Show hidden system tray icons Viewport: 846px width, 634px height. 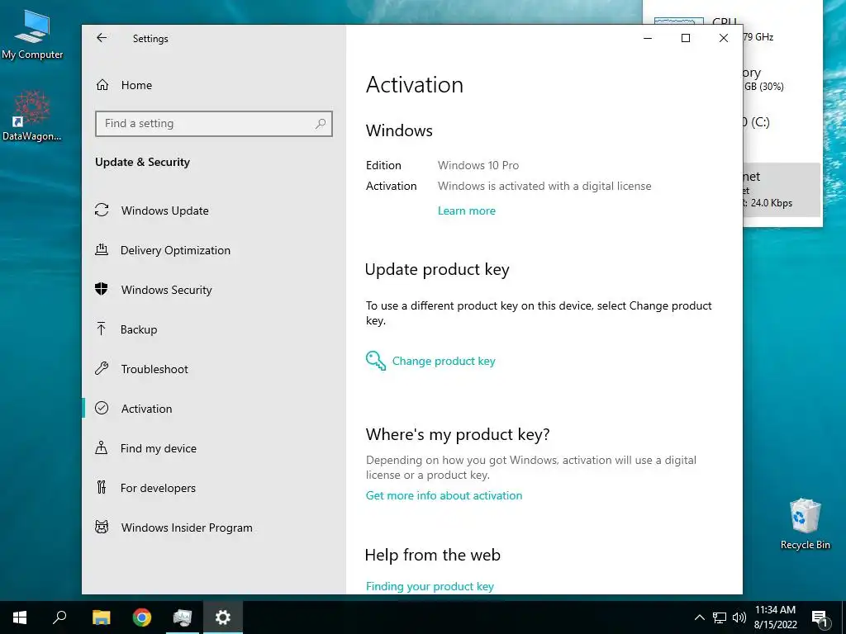point(699,617)
